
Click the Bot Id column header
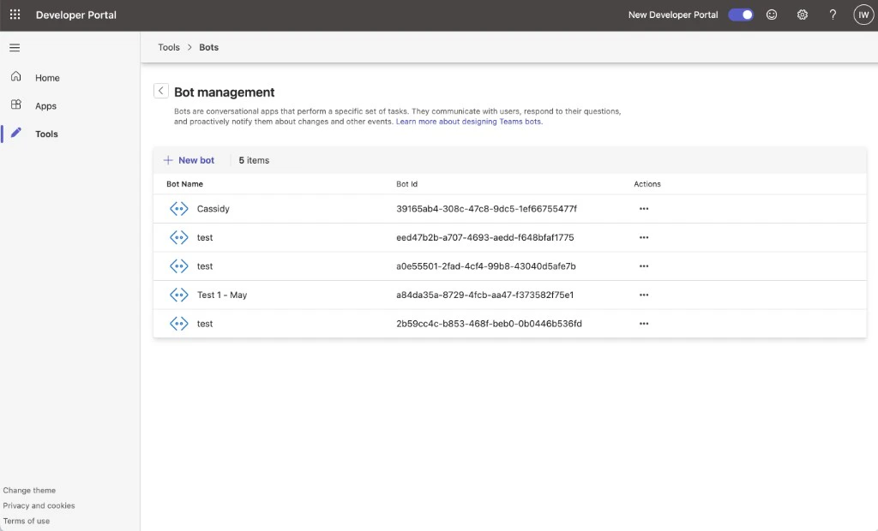(x=407, y=184)
